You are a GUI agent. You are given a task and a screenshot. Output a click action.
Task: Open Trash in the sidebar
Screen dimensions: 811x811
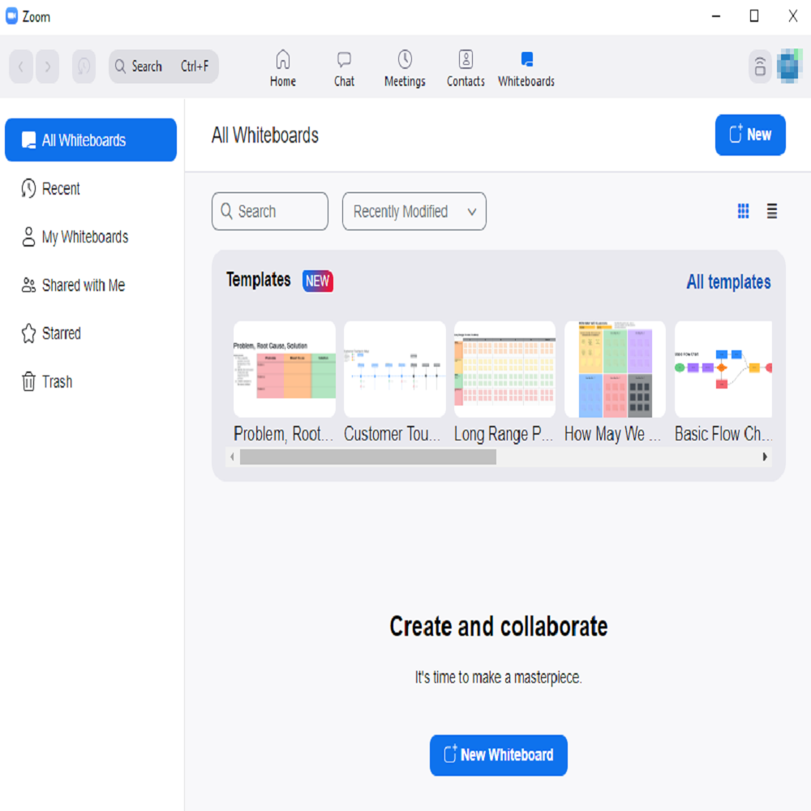(x=57, y=382)
